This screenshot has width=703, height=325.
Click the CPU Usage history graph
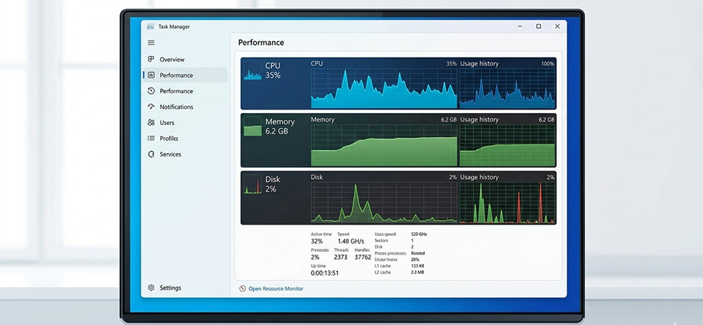[x=507, y=88]
